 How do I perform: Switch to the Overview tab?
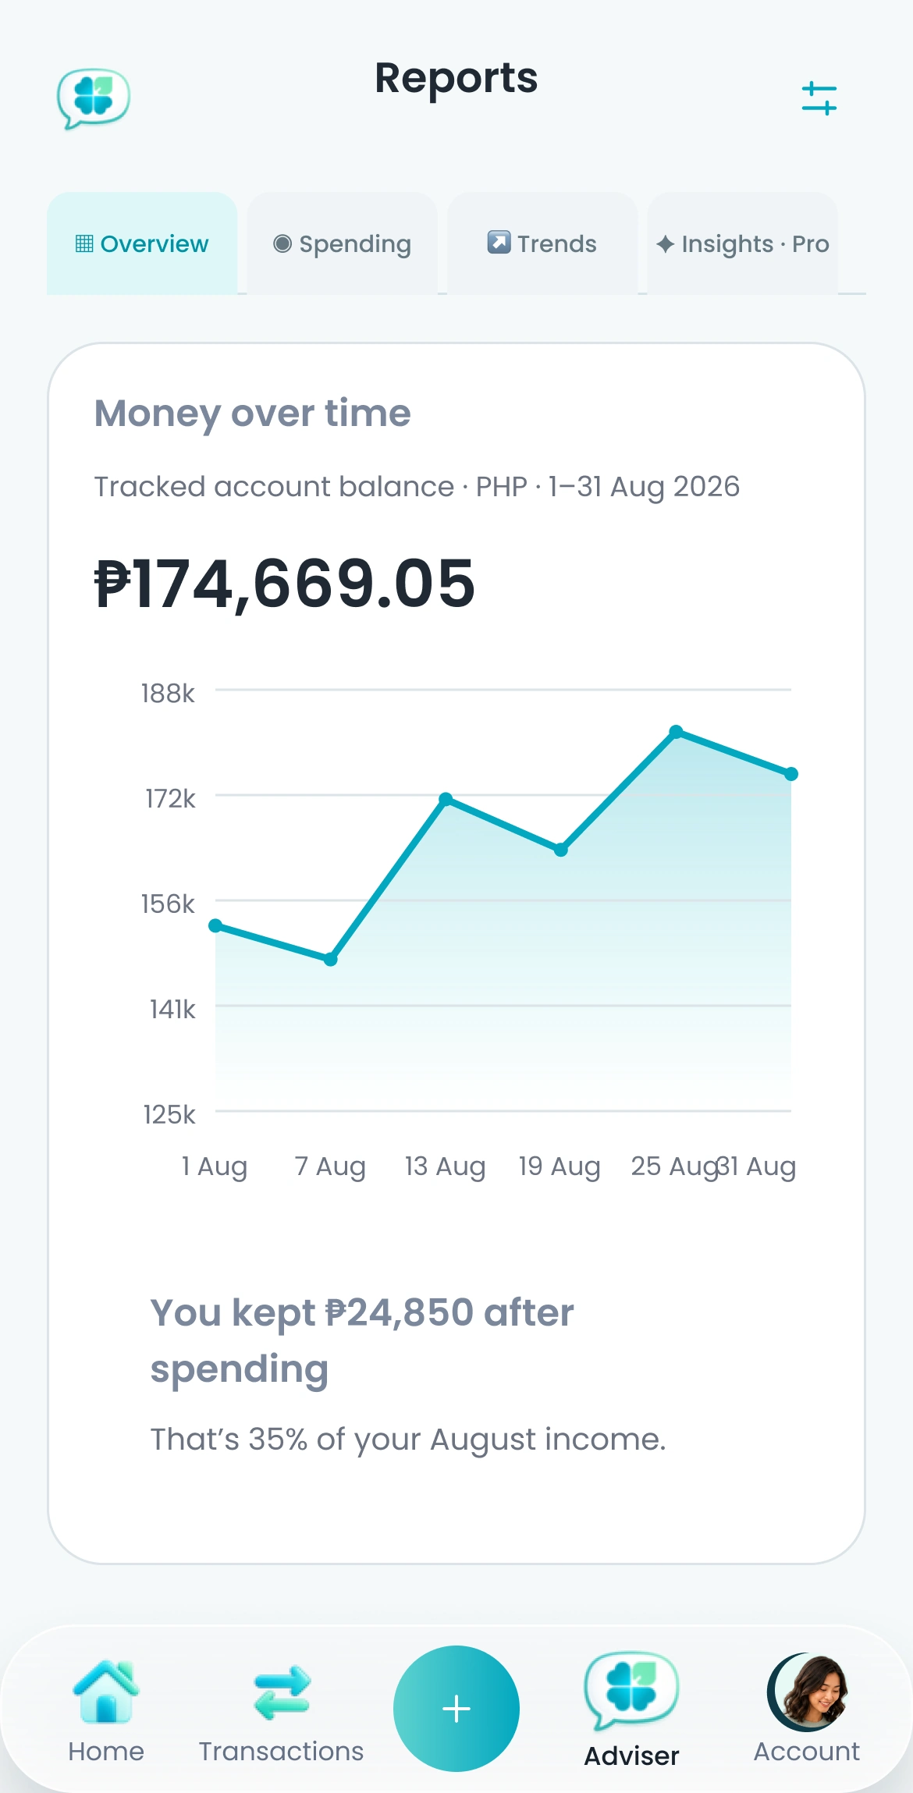click(142, 243)
